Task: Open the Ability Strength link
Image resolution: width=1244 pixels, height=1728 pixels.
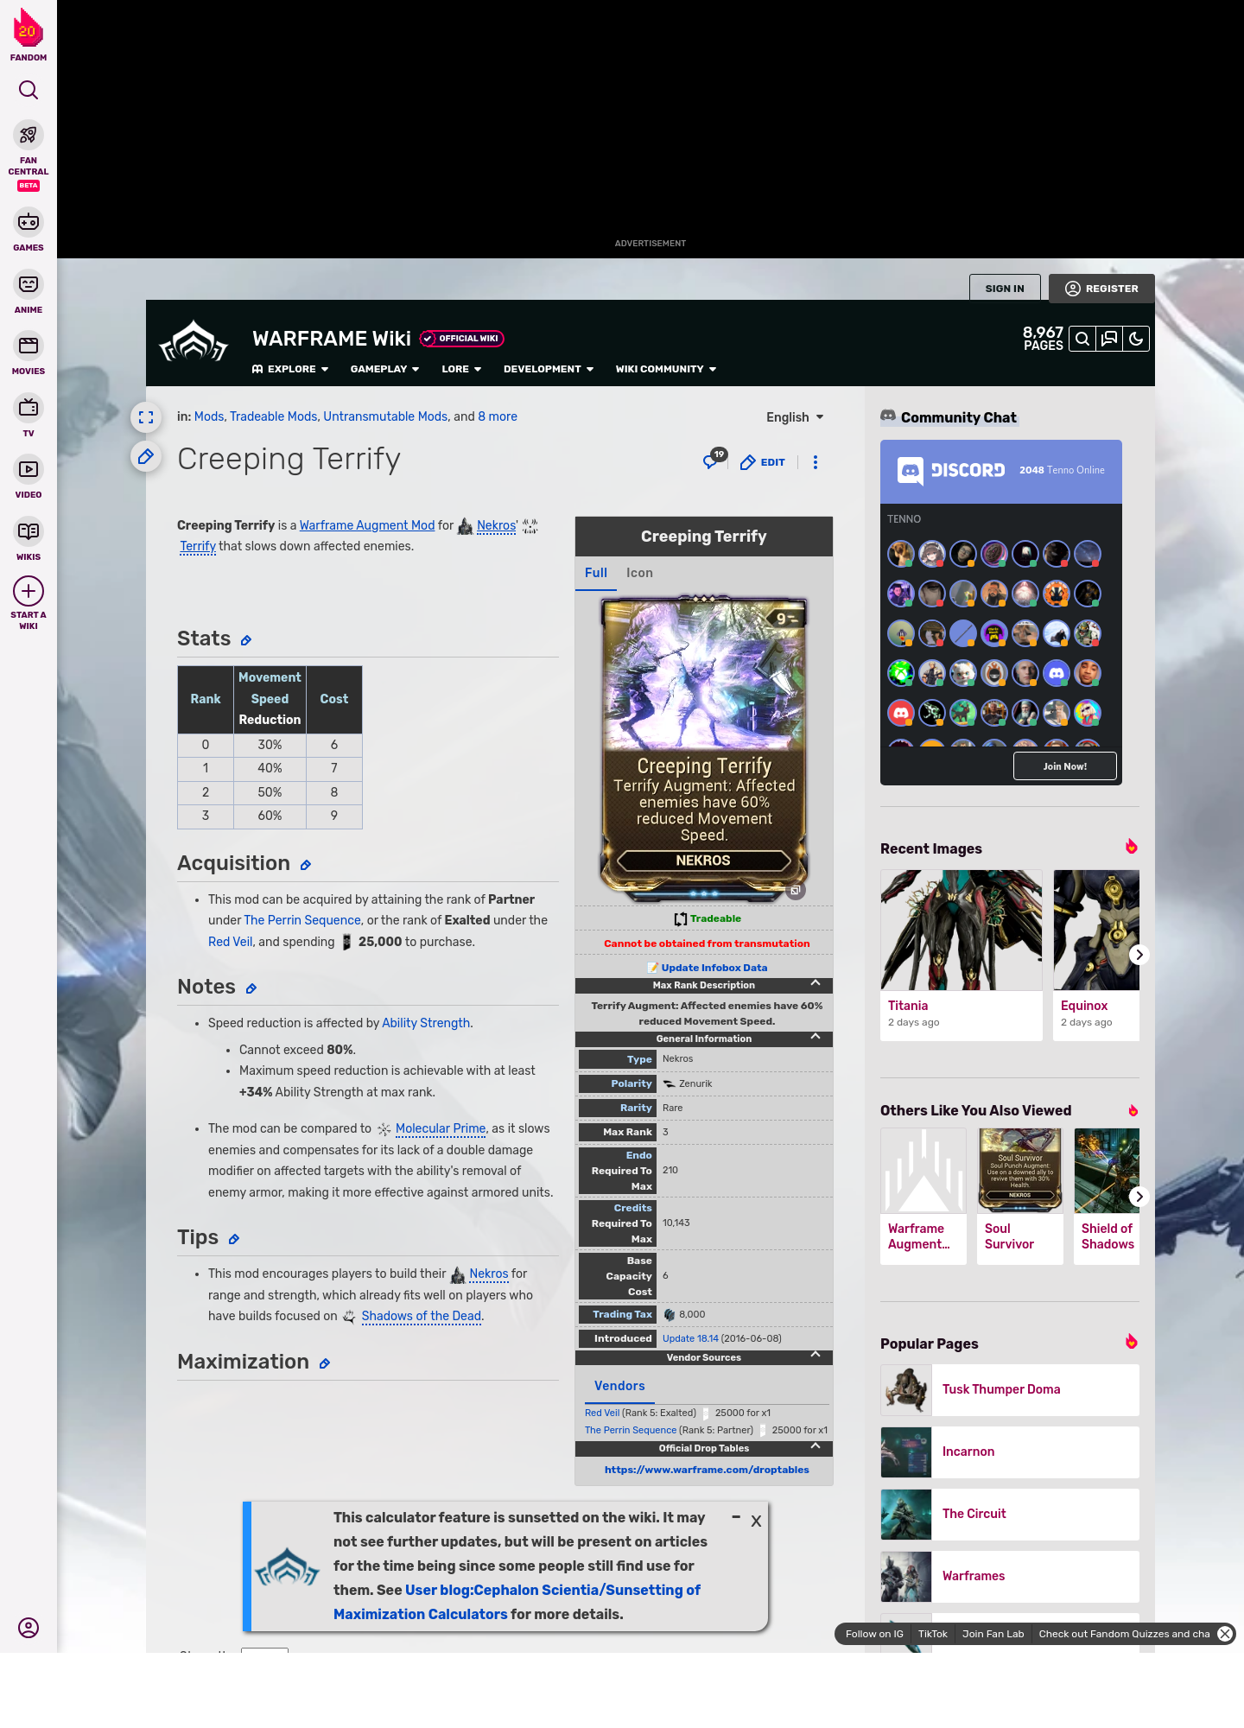Action: point(426,1023)
